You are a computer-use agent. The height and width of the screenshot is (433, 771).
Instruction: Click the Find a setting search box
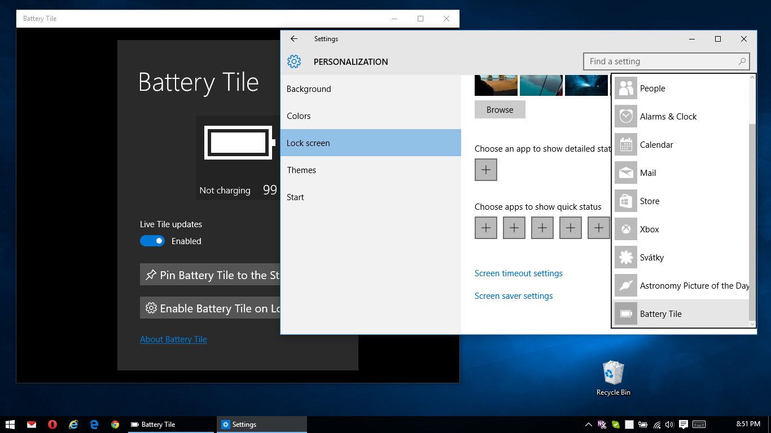click(x=660, y=61)
